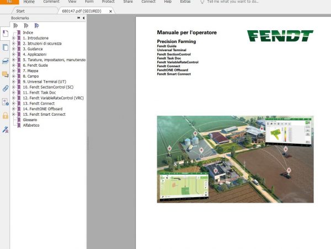Click the lightbulb Tell me icon

(202, 2)
